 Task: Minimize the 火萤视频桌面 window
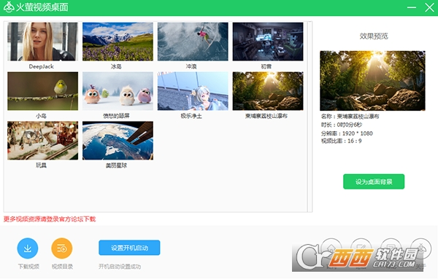point(412,7)
